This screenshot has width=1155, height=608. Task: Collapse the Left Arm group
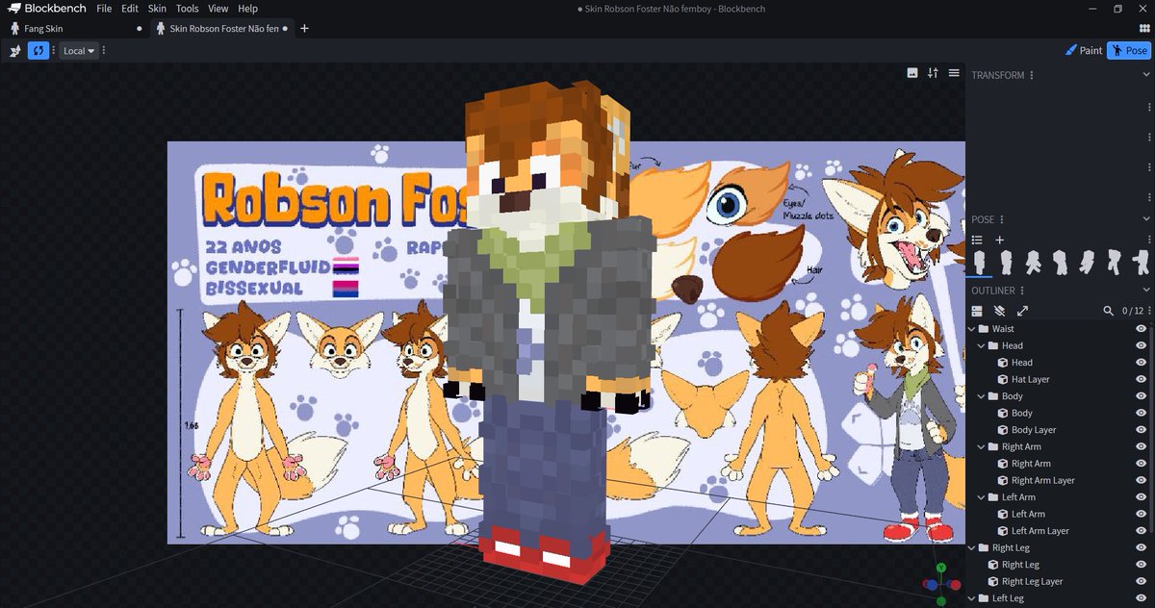pos(982,497)
